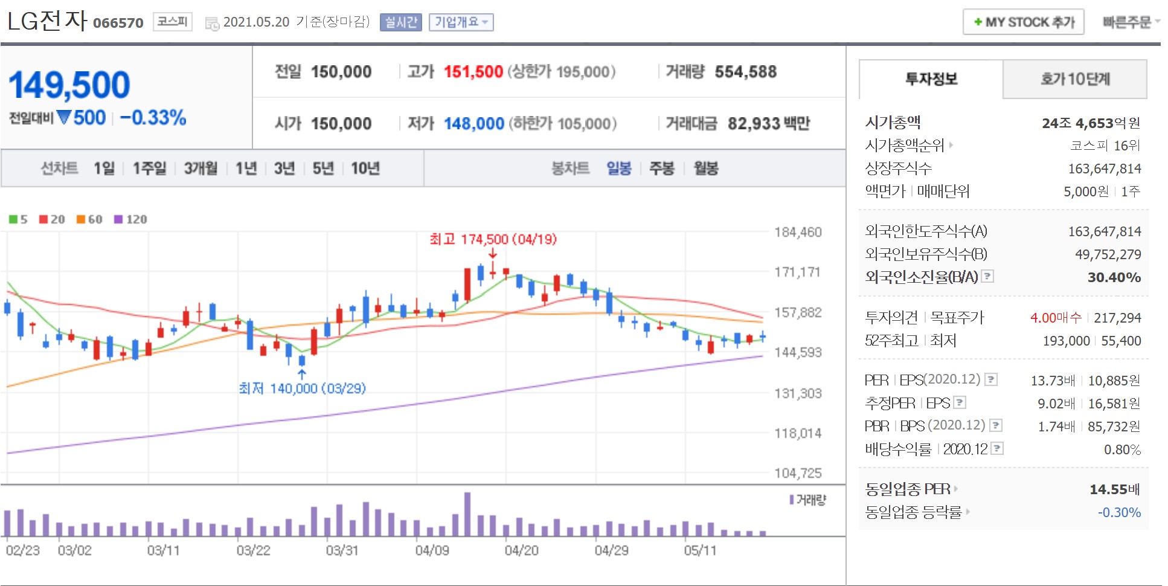The width and height of the screenshot is (1168, 586).
Task: Click the 04/20 date on chart axis
Action: click(521, 550)
